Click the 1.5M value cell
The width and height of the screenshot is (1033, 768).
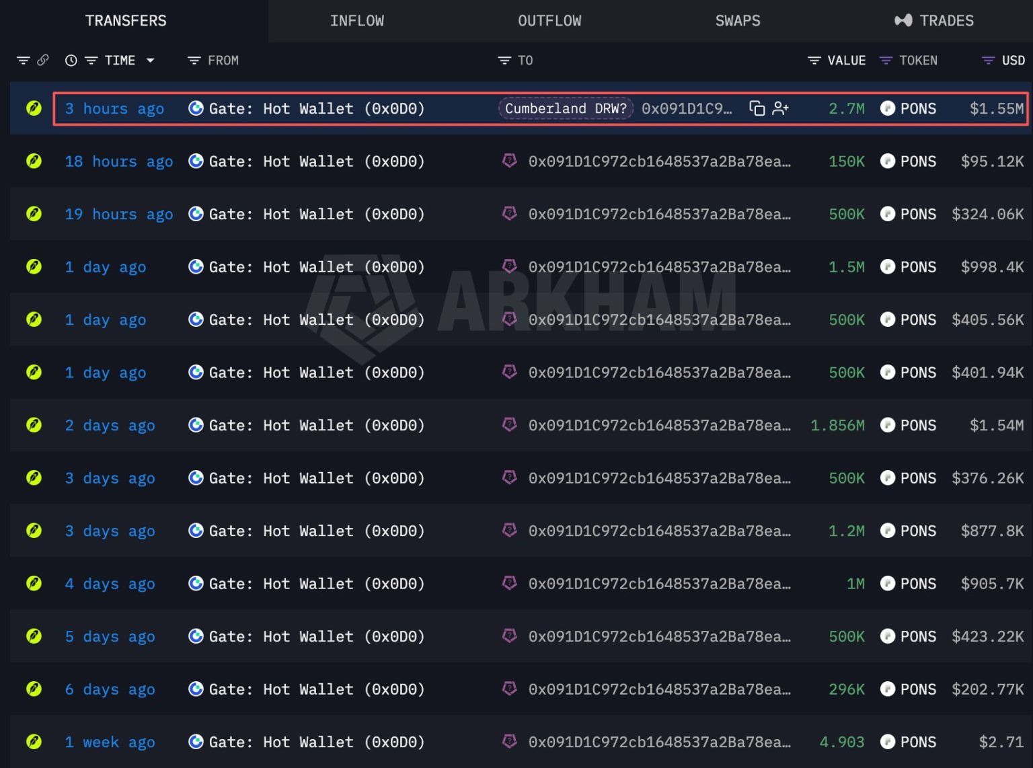pos(847,267)
